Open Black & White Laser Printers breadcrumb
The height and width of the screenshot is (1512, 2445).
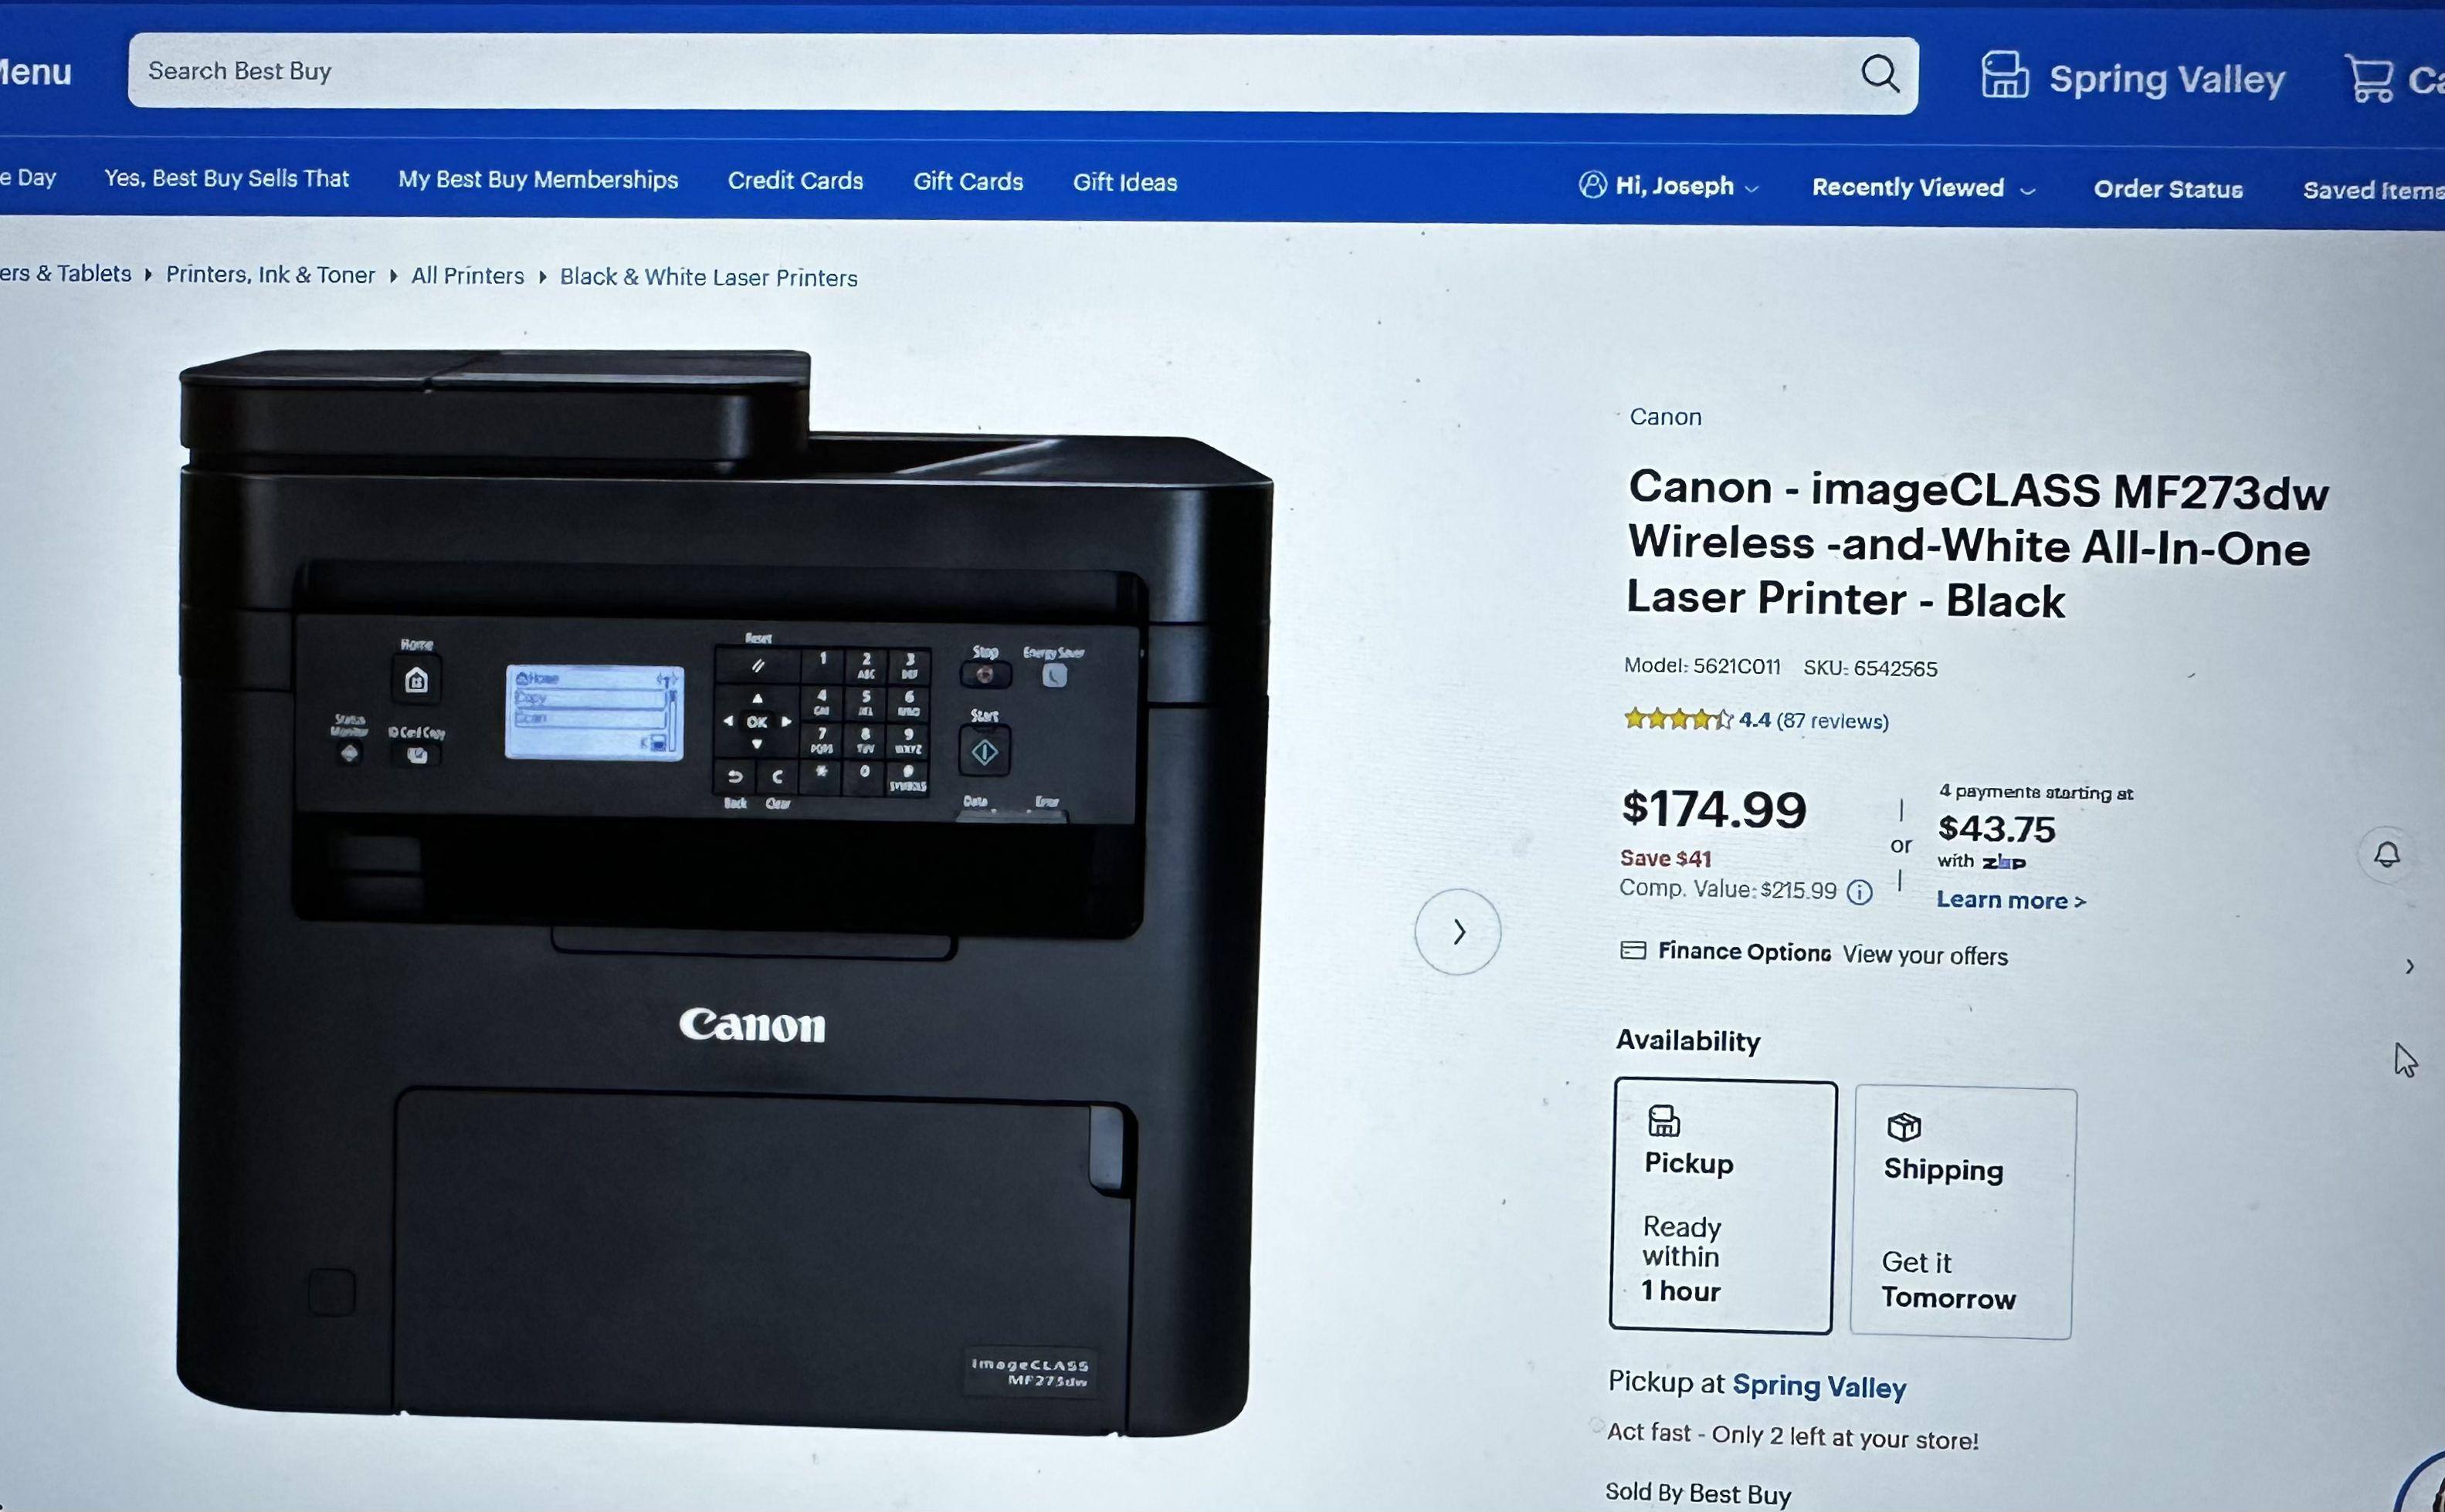click(708, 277)
